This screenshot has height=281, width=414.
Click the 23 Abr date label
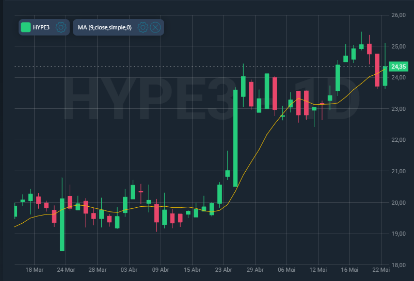click(224, 270)
